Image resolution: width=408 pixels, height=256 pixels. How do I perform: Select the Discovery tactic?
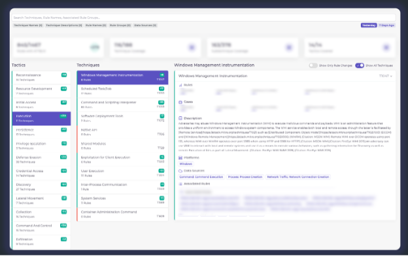click(x=41, y=187)
